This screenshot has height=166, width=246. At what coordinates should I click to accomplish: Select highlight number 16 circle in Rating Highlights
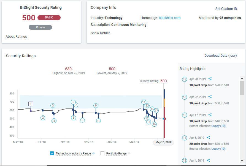[185, 97]
